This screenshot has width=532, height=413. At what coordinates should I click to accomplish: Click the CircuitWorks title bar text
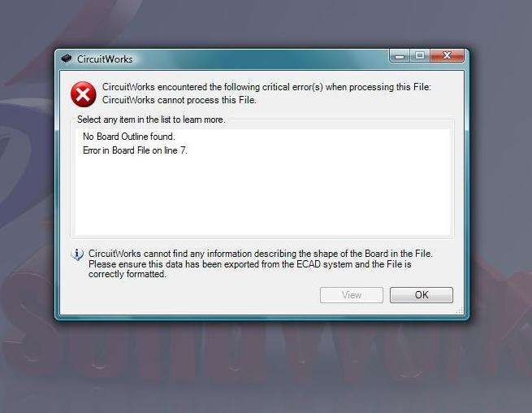(105, 59)
